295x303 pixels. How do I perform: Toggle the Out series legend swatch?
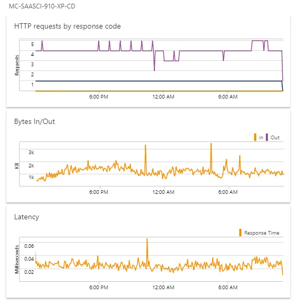(x=267, y=137)
